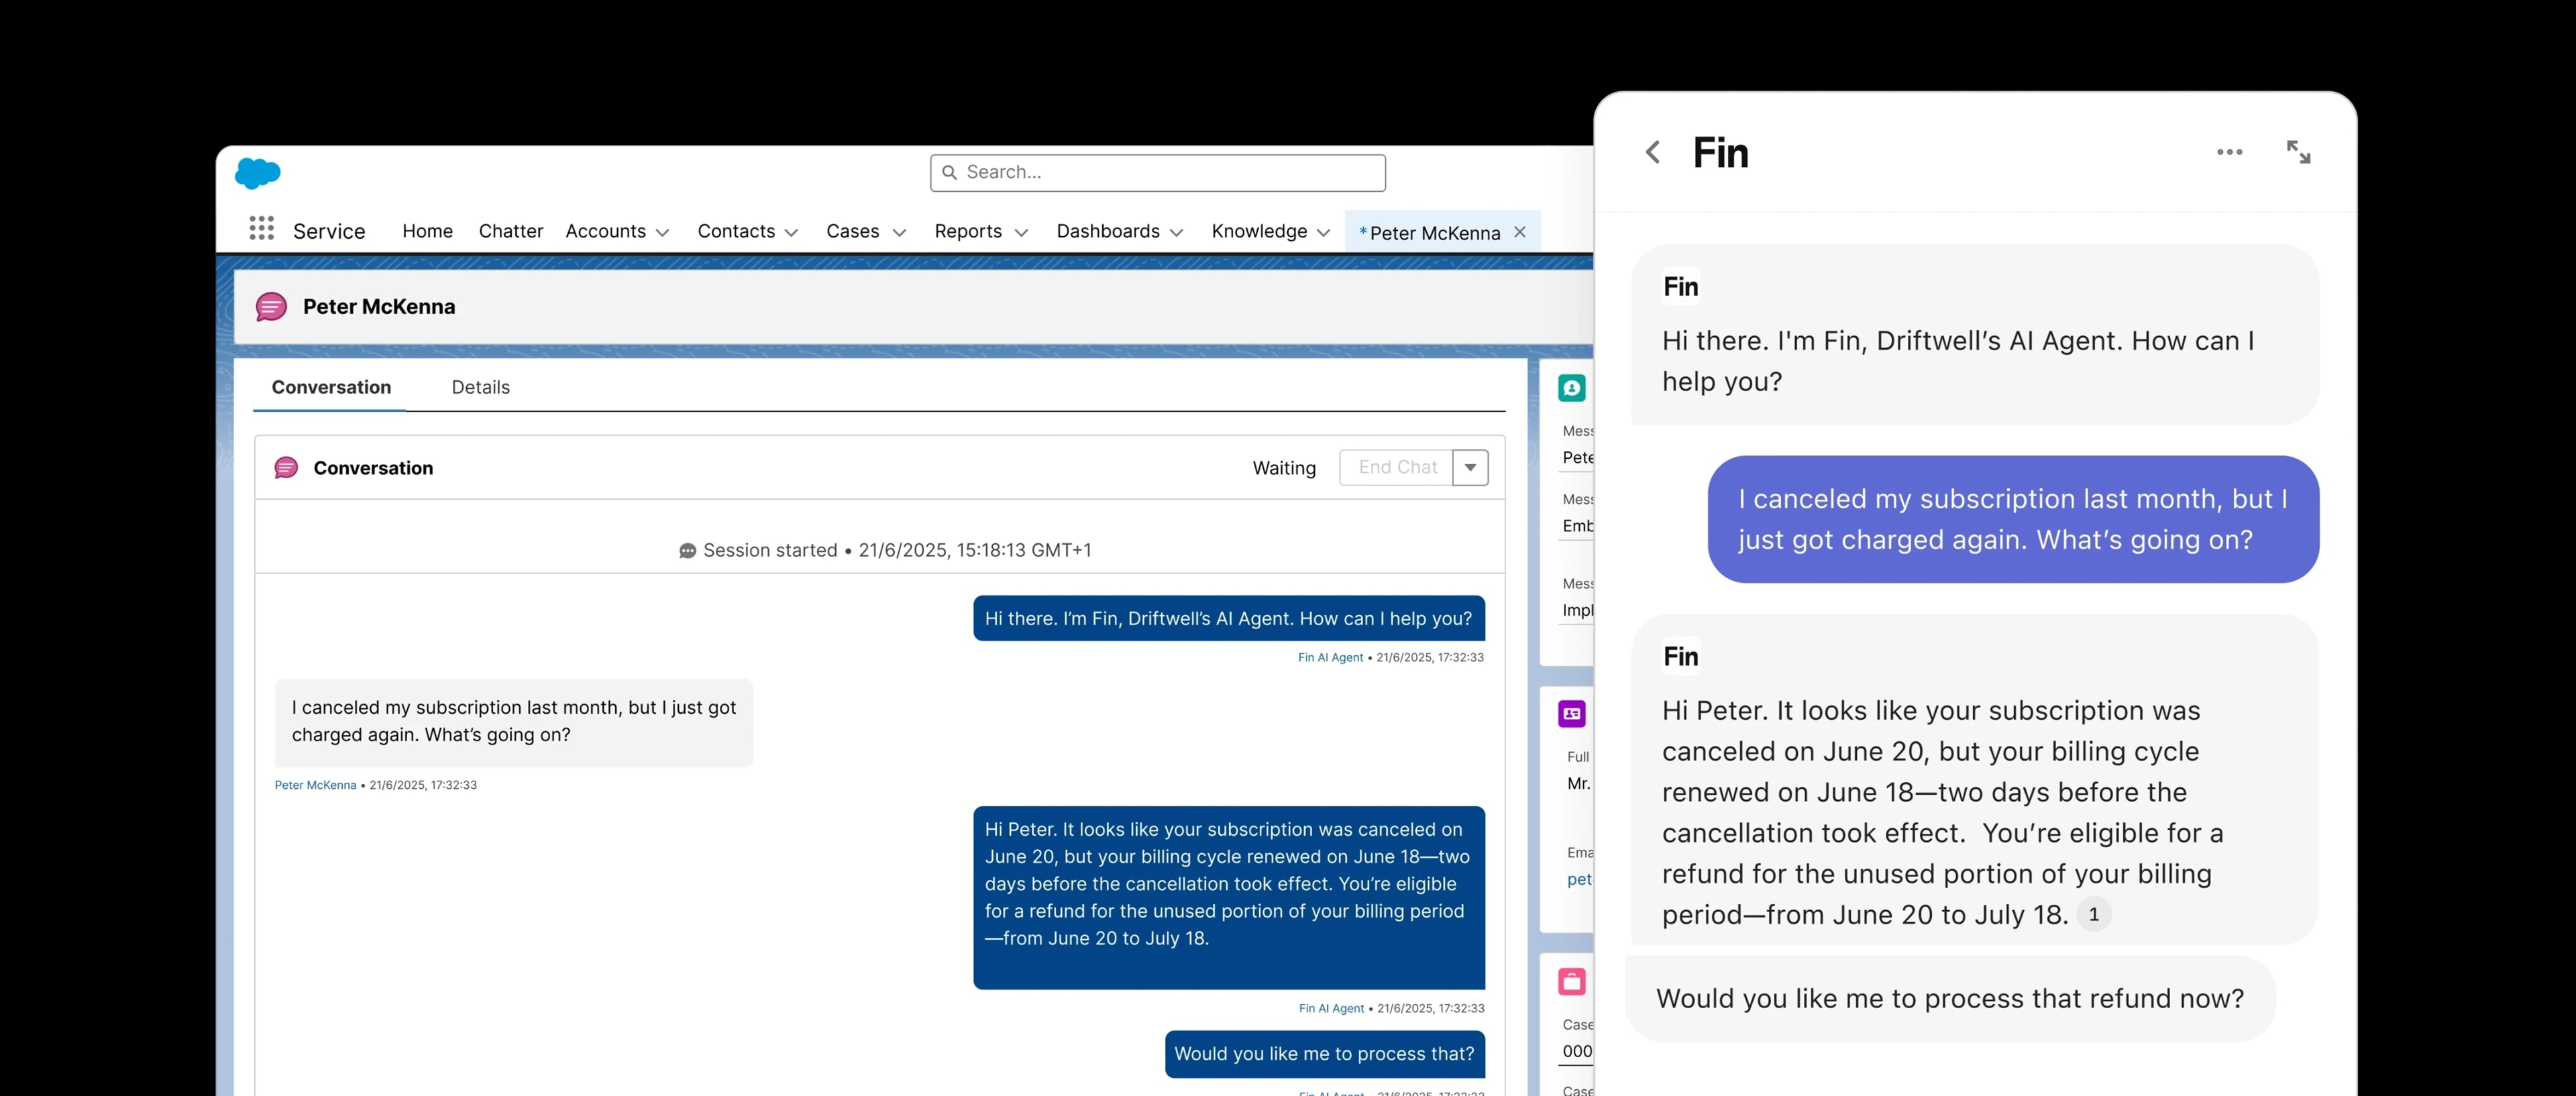This screenshot has height=1096, width=2576.
Task: Click the green messaging user icon in sidebar
Action: click(1572, 388)
